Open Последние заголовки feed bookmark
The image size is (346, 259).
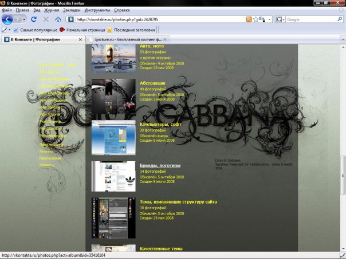[x=131, y=30]
